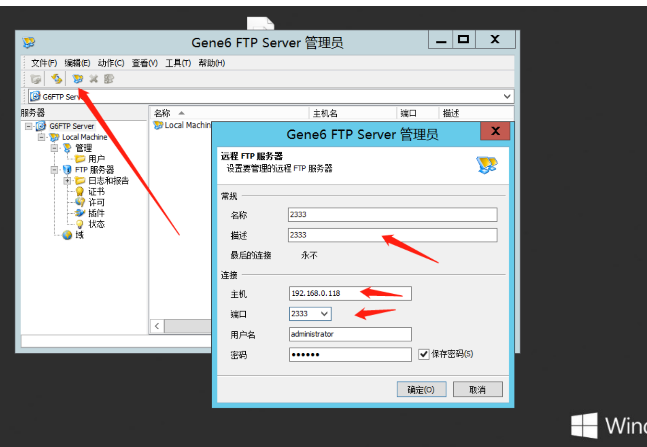Click the 管理 node icon in tree

tap(67, 148)
